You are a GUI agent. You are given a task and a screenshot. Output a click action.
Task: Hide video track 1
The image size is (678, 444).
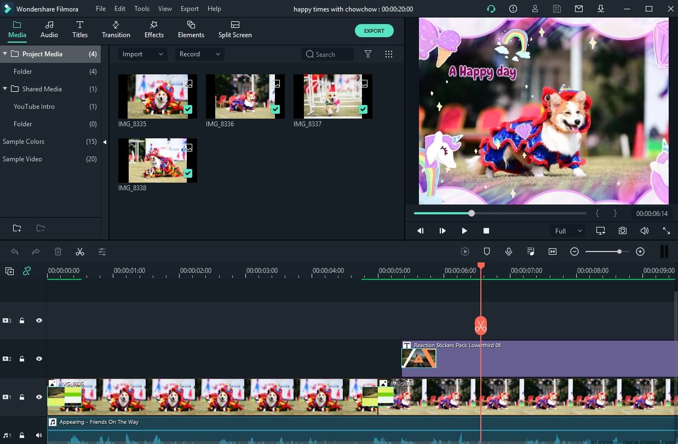39,397
